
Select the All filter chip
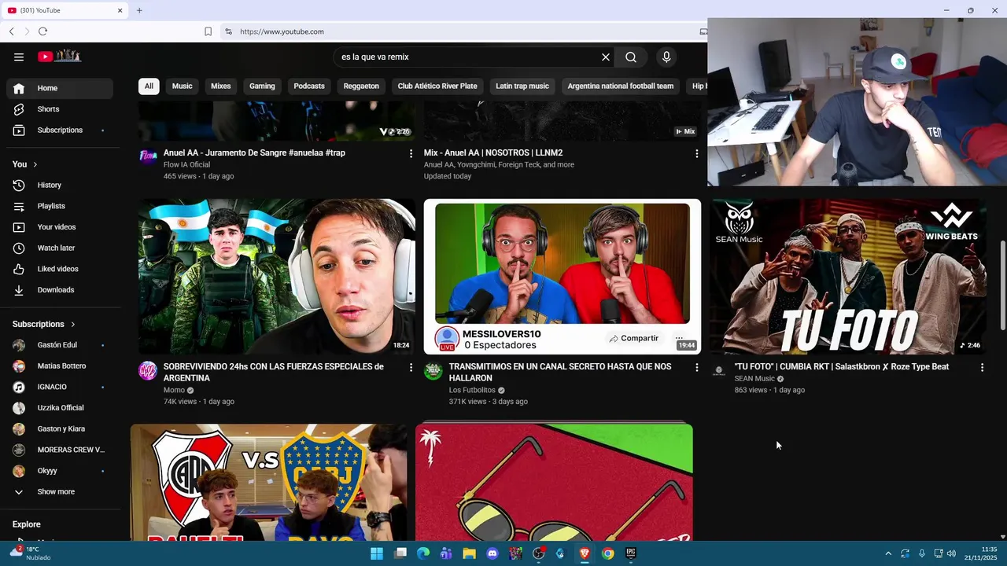click(149, 86)
